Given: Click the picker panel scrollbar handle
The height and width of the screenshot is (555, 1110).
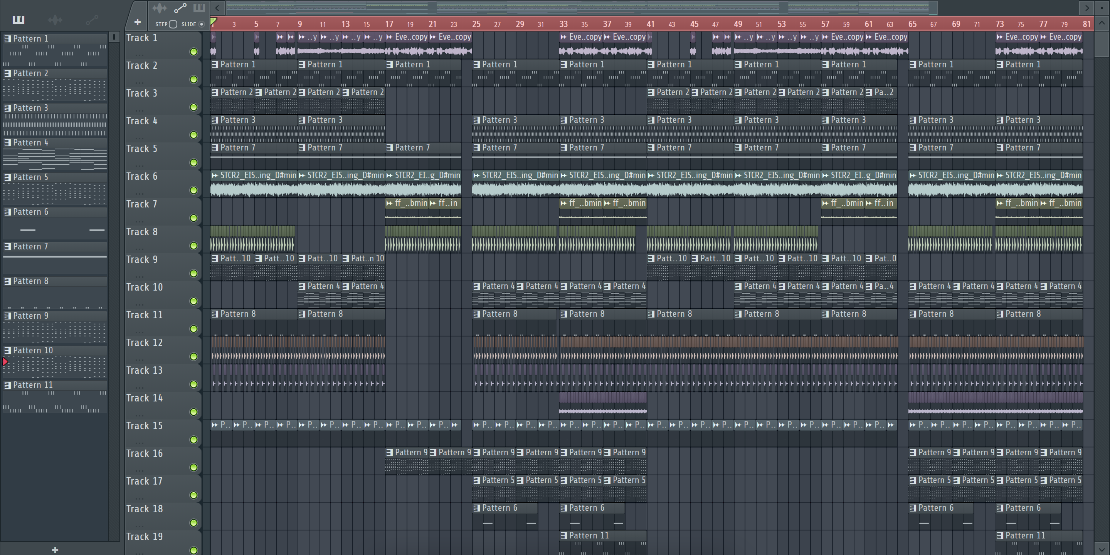Looking at the screenshot, I should coord(114,37).
